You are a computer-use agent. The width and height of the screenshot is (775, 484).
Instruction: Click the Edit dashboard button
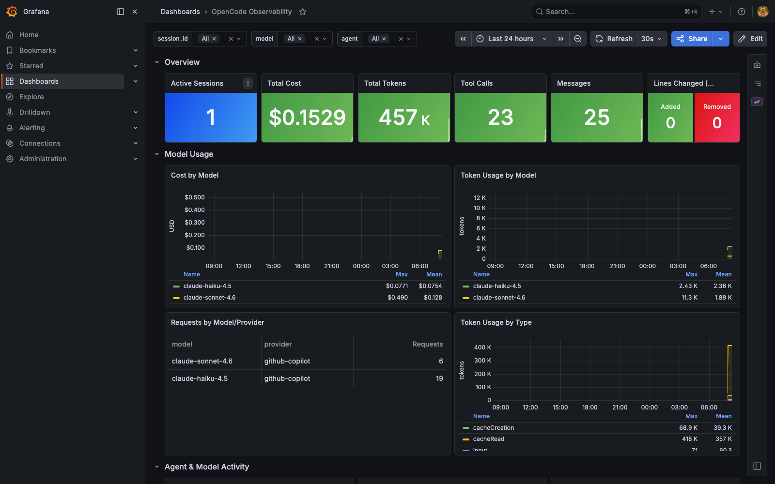coord(750,39)
